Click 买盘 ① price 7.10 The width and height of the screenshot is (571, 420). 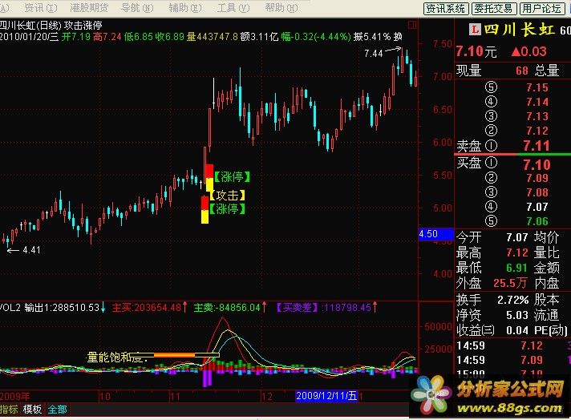[537, 164]
